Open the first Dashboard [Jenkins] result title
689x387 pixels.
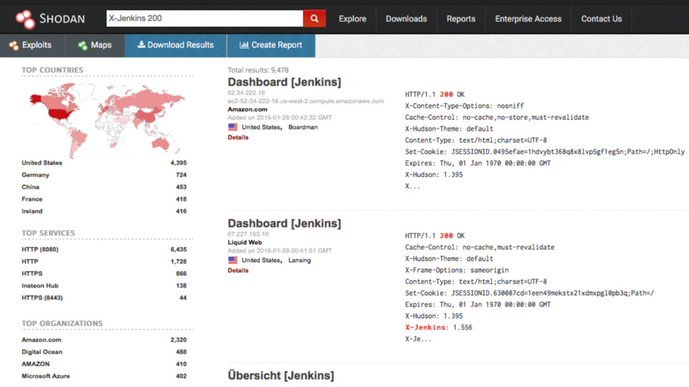[285, 82]
